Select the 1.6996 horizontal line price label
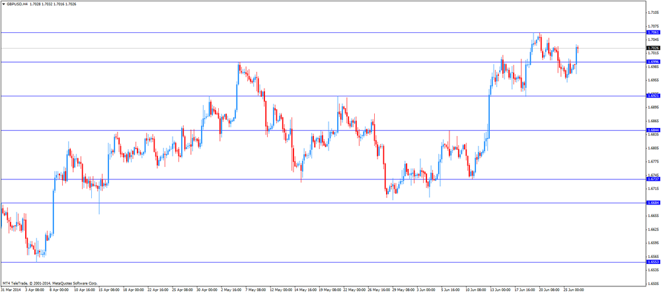The height and width of the screenshot is (293, 661). tap(652, 62)
